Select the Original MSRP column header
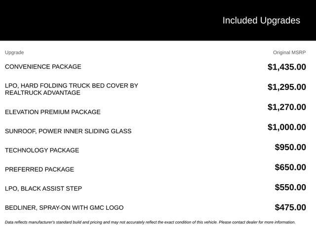The image size is (316, 237). pyautogui.click(x=289, y=53)
